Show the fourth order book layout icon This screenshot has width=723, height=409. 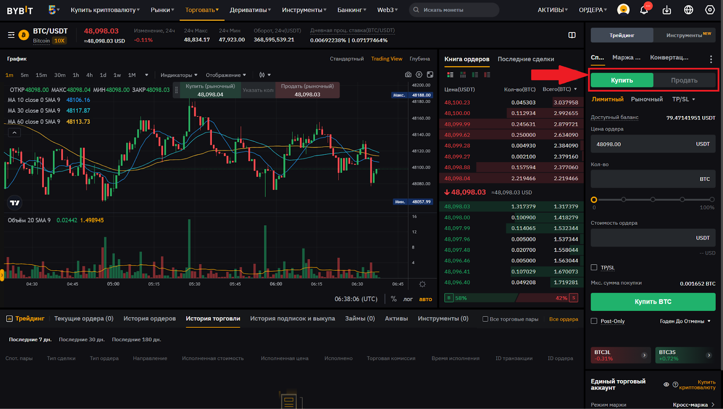coord(487,74)
